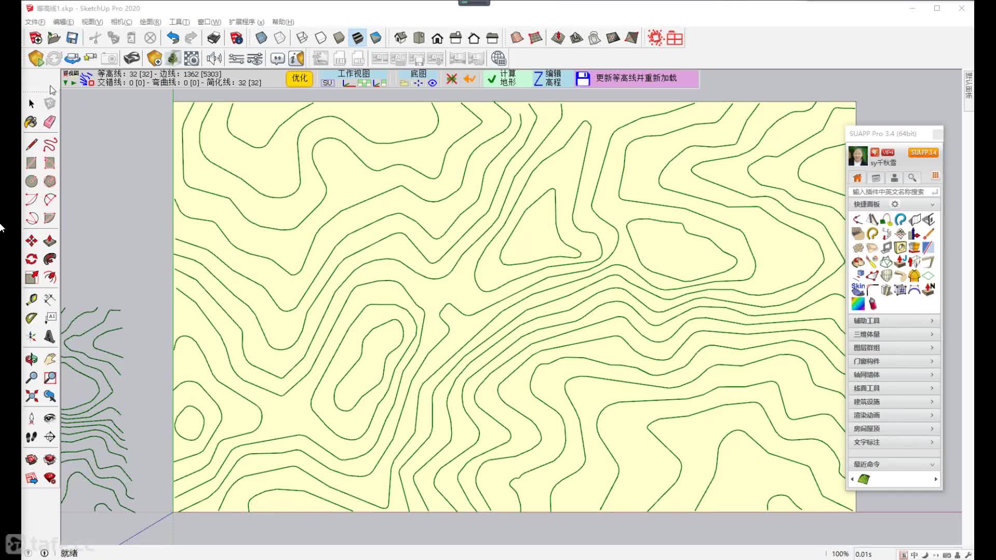This screenshot has height=560, width=996.
Task: Click the yellow 优化 button
Action: pos(299,78)
